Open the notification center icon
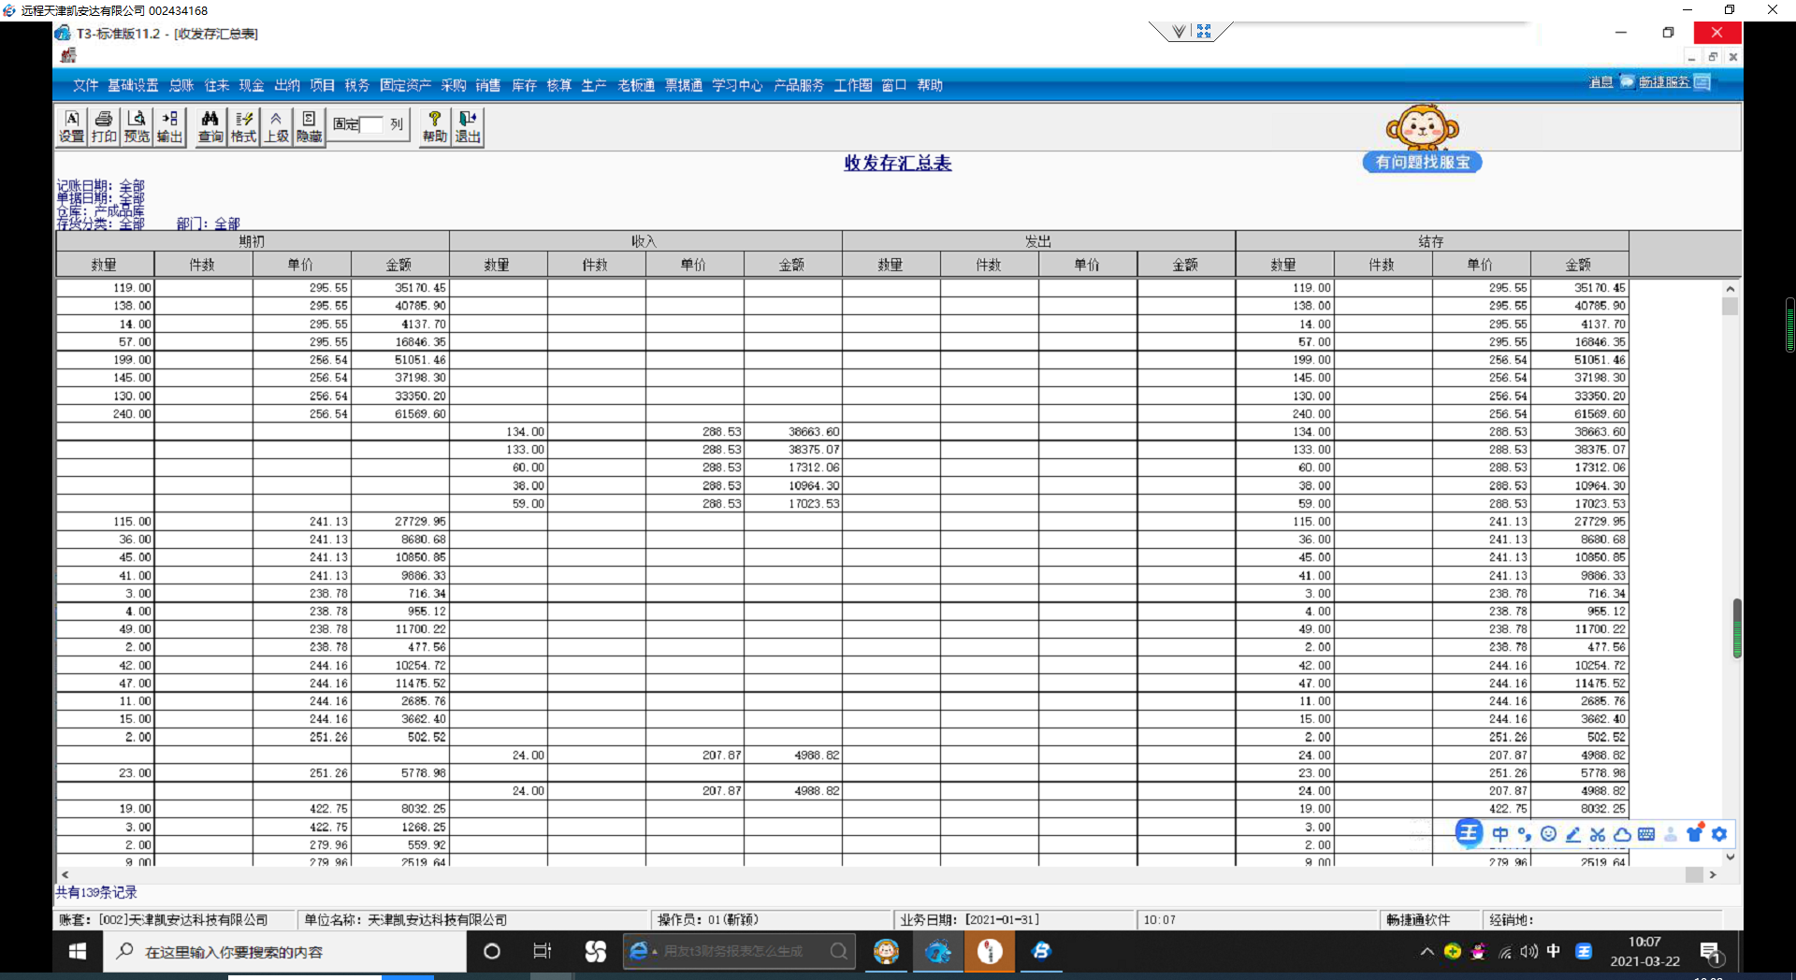 click(1711, 953)
